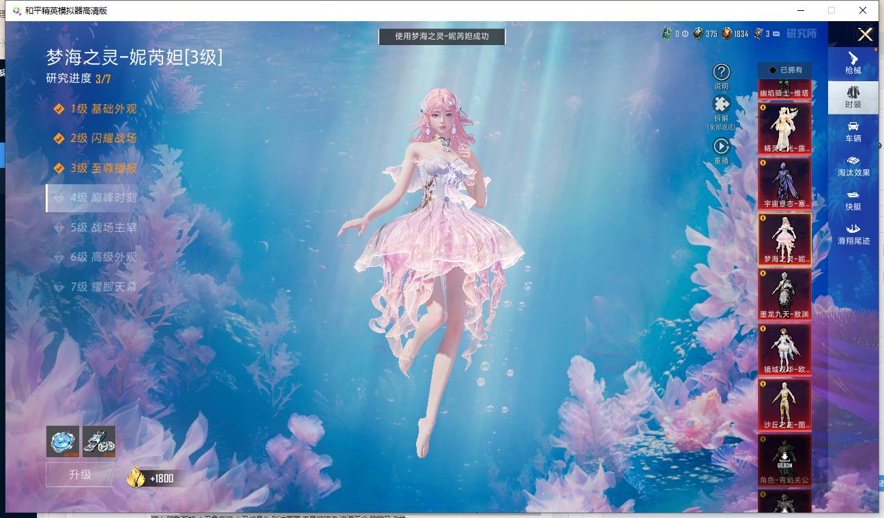The height and width of the screenshot is (518, 884).
Task: Expand the 已拥有 owned filter dropdown
Action: [785, 70]
